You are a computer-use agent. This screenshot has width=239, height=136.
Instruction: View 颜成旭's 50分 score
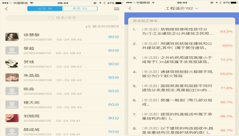(113, 131)
